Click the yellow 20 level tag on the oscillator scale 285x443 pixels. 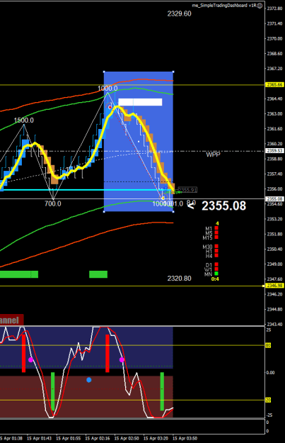tap(268, 400)
